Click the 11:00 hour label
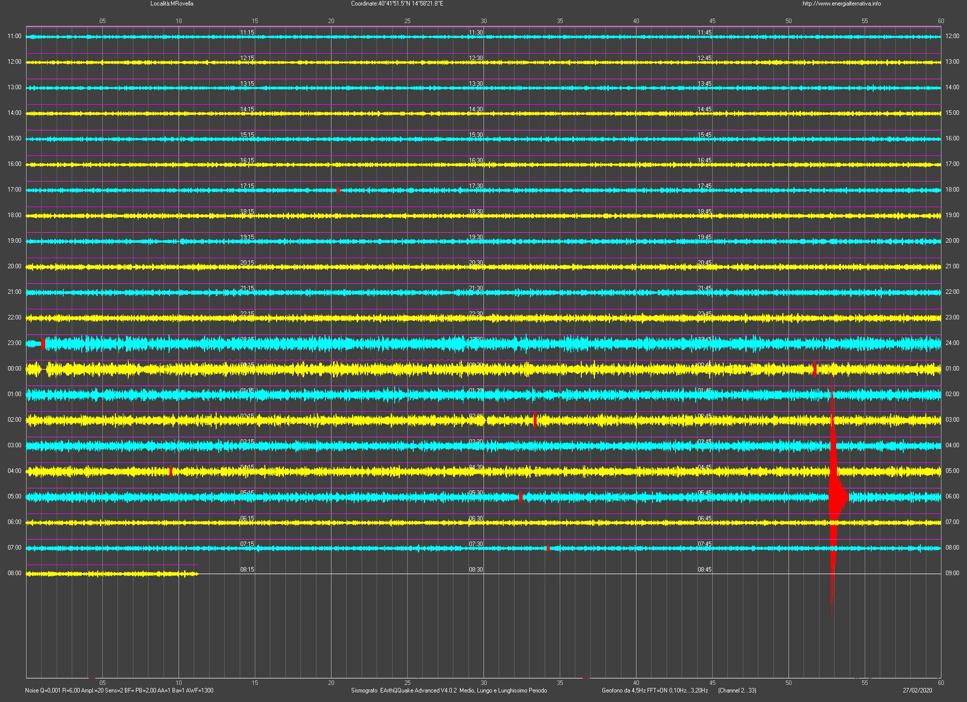 (15, 36)
